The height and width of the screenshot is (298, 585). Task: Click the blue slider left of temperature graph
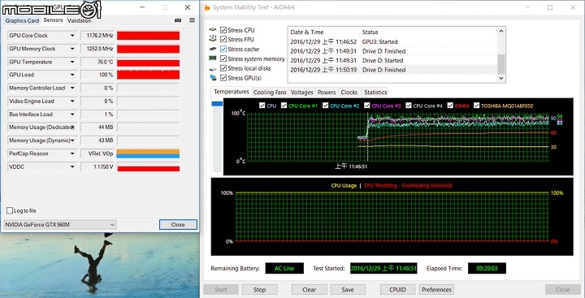point(217,104)
